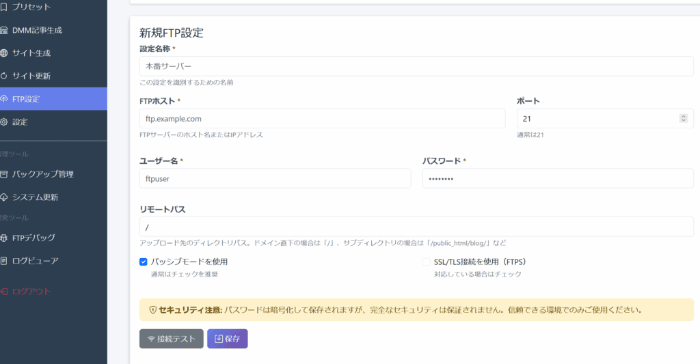
Task: Click the hint FTPサーバーのホスト名またはIPアドレス
Action: [202, 135]
